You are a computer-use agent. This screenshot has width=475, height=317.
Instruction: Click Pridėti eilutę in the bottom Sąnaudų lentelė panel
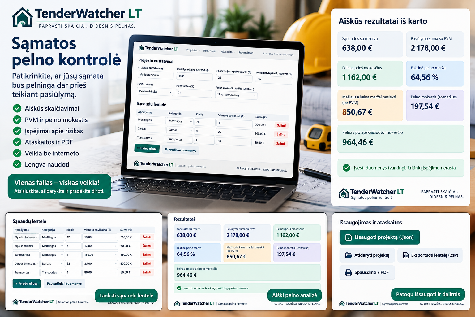pos(27,284)
